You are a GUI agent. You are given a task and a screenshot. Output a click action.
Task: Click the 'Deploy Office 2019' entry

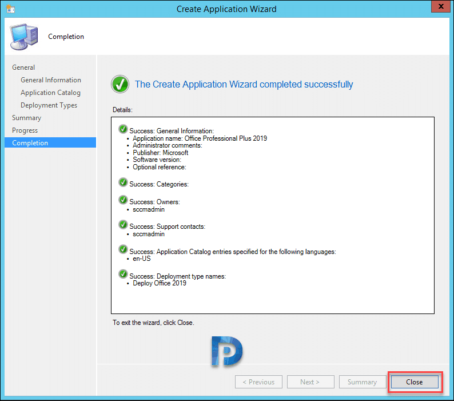(160, 283)
